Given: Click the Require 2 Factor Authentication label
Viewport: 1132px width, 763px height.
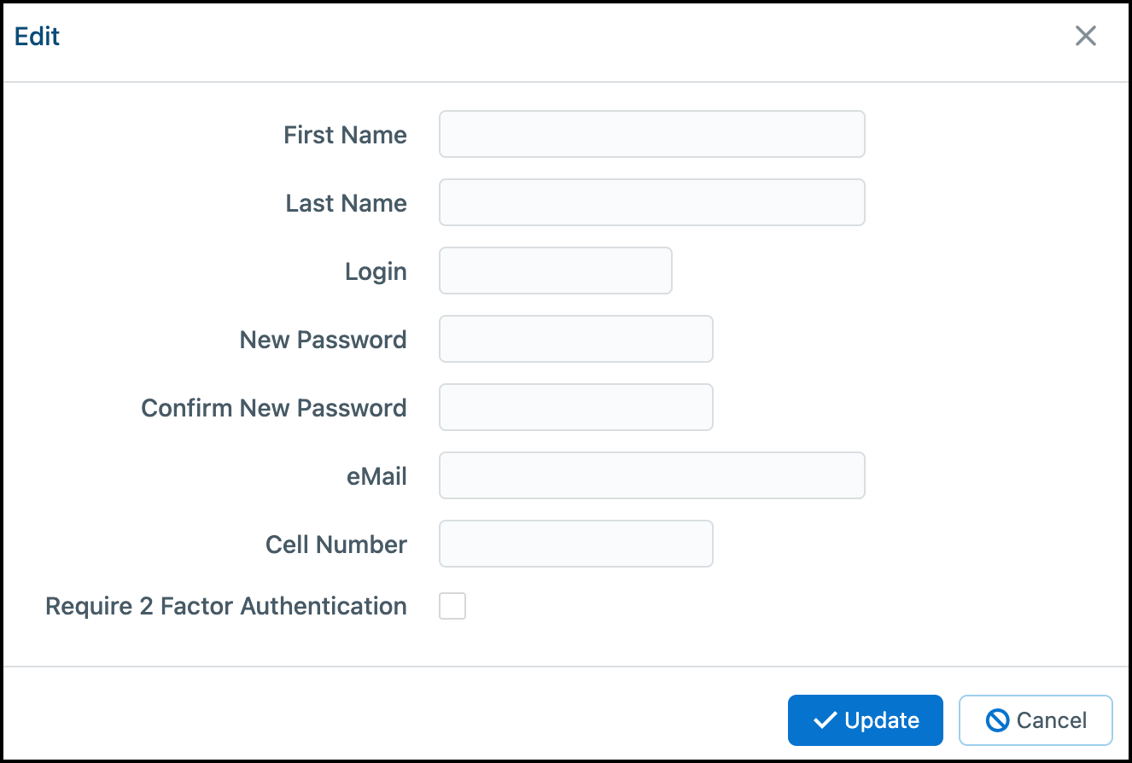Looking at the screenshot, I should click(226, 606).
